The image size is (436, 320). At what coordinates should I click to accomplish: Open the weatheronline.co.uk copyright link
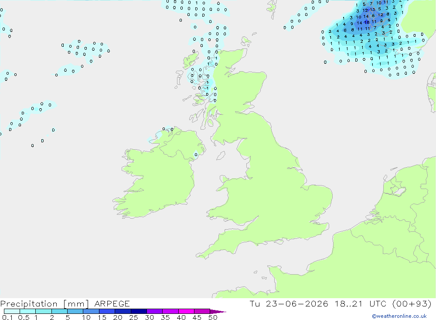(x=399, y=316)
